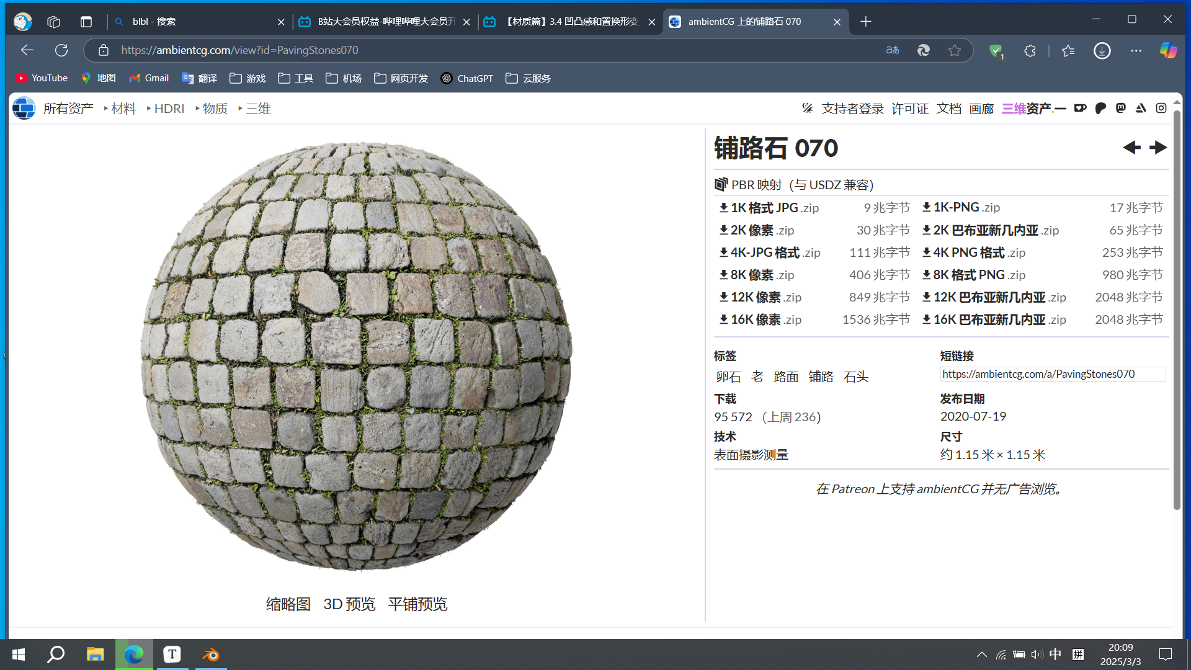The width and height of the screenshot is (1191, 670).
Task: Expand the HDRI navigation menu
Action: [169, 108]
